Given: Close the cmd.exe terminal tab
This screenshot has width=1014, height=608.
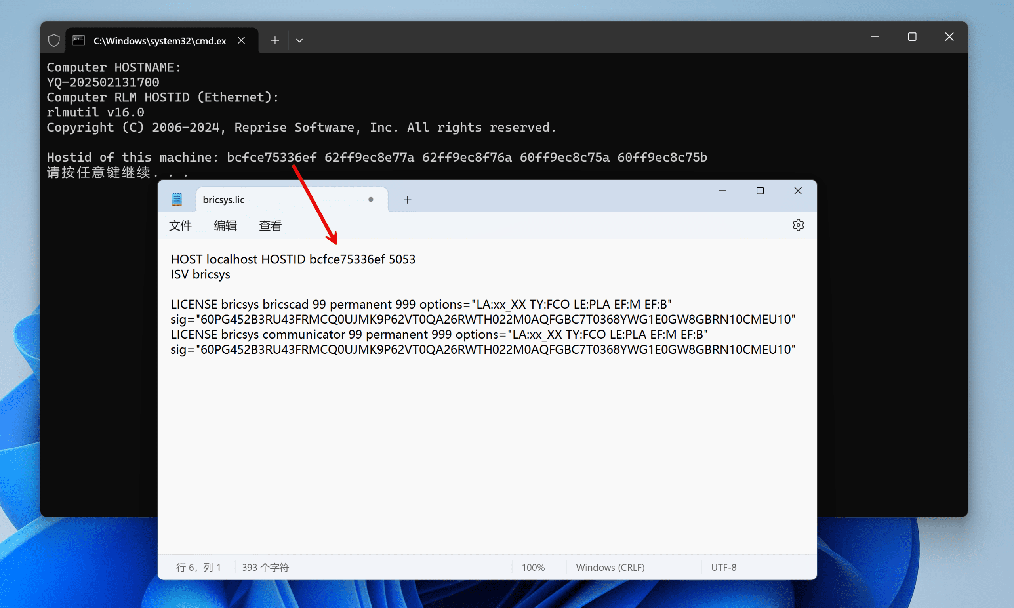Looking at the screenshot, I should [x=241, y=40].
